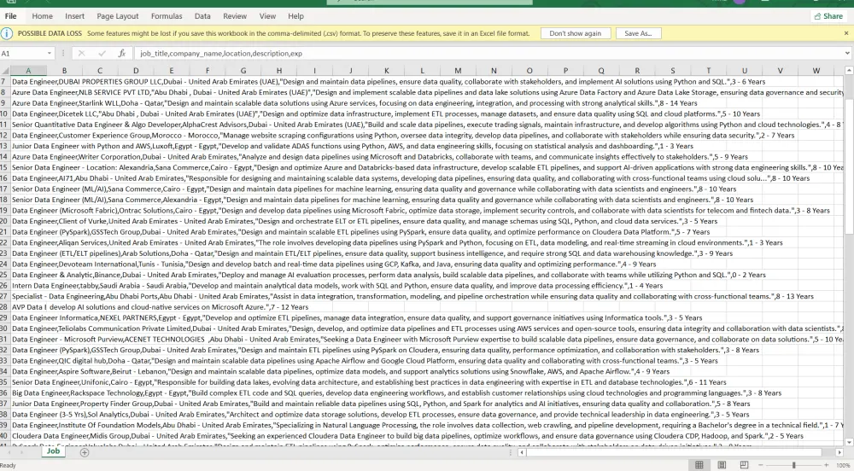Viewport: 854px width, 471px height.
Task: Click the Don't show again button
Action: [575, 33]
